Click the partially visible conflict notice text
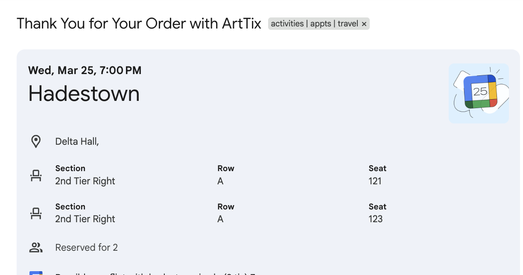 pyautogui.click(x=154, y=273)
